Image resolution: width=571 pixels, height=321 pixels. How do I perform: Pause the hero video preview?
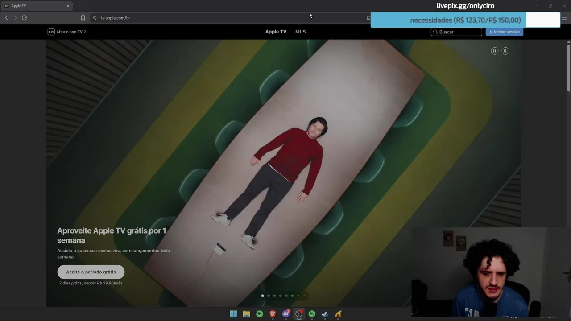point(494,51)
